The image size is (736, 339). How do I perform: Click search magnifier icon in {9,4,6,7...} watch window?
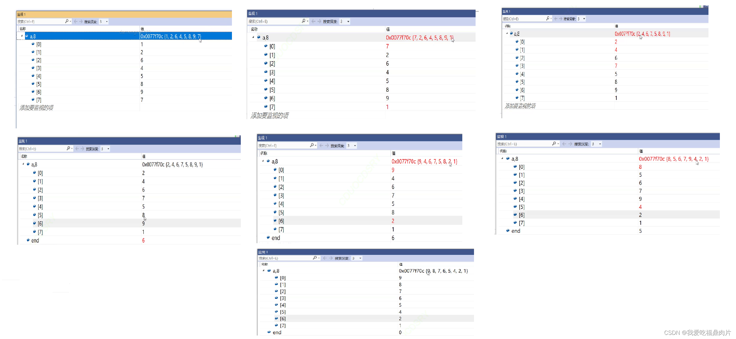(312, 145)
